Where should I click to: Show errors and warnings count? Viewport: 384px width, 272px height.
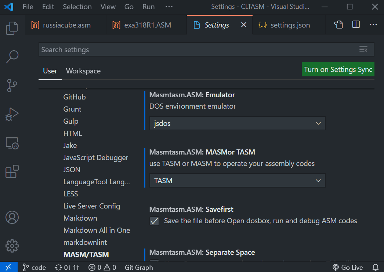coord(102,267)
